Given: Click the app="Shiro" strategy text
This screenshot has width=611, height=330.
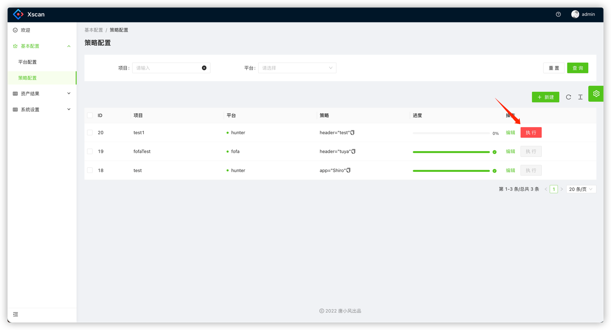Looking at the screenshot, I should pos(332,170).
